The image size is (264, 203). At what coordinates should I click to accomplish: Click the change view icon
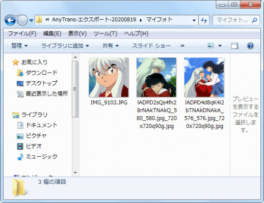[x=210, y=46]
